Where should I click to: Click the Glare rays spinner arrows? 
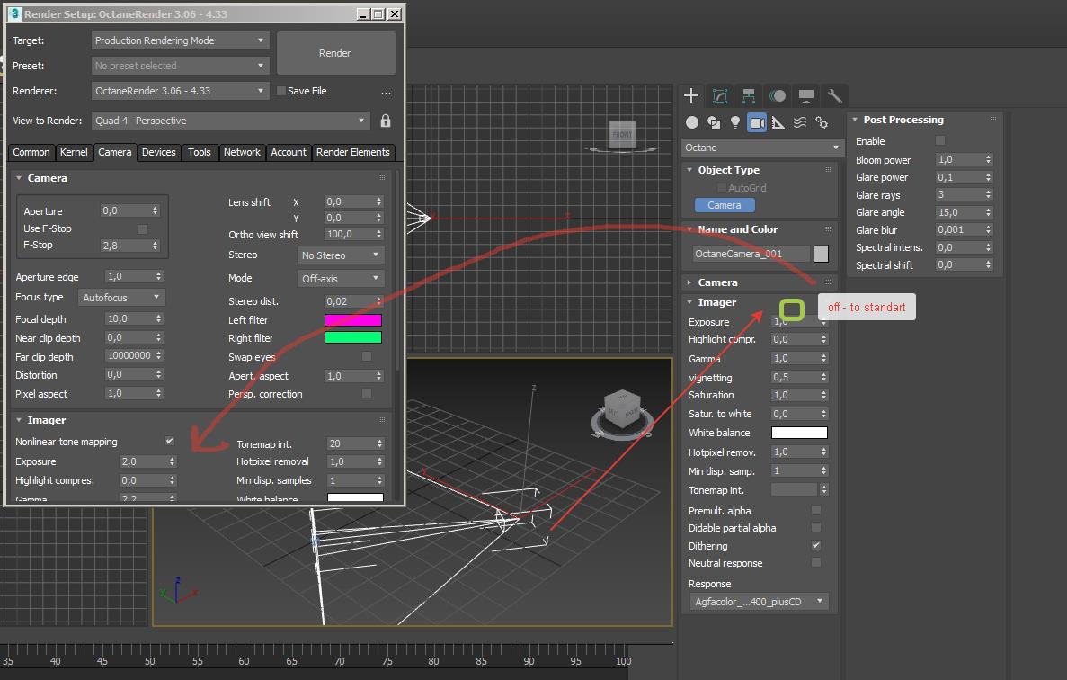pyautogui.click(x=988, y=194)
